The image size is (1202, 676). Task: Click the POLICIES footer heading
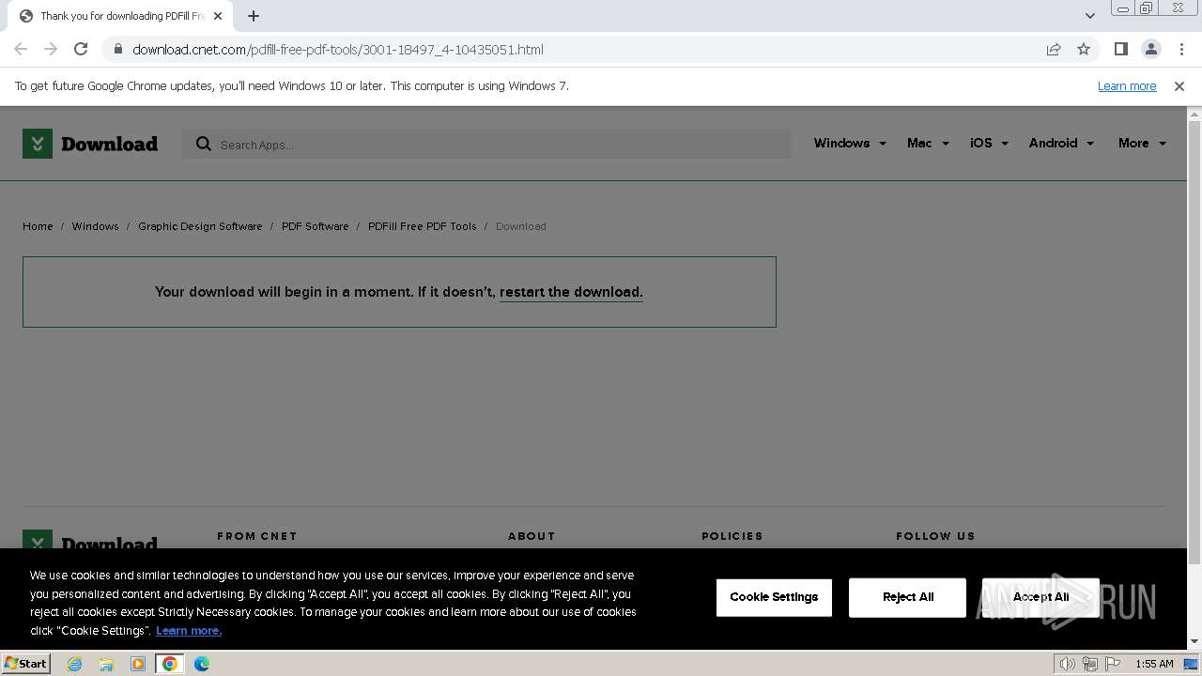tap(732, 536)
